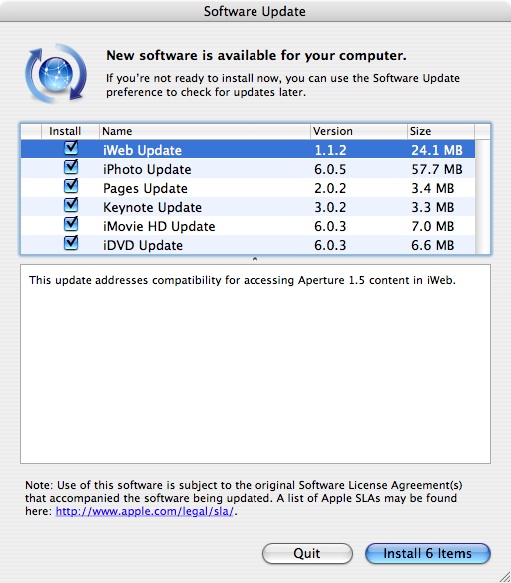
Task: Select the Pages Update row name
Action: (x=145, y=188)
